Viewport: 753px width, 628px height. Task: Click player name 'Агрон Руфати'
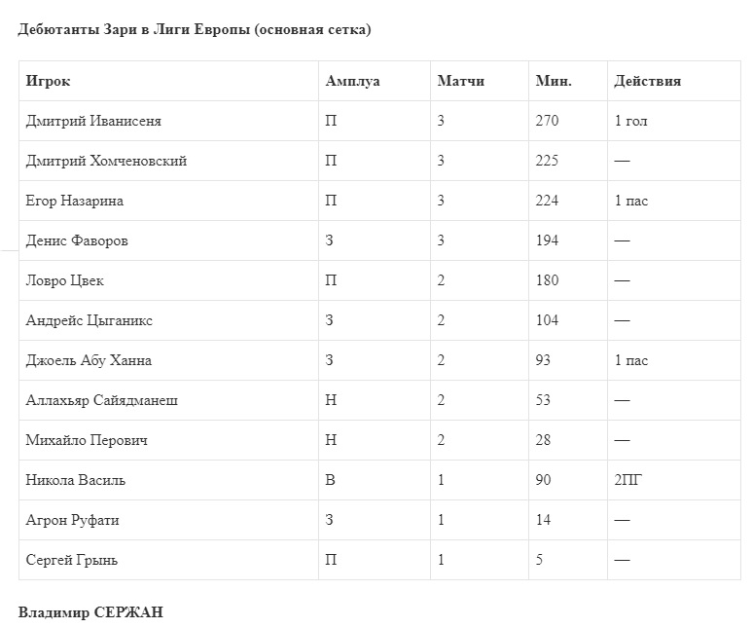[73, 520]
